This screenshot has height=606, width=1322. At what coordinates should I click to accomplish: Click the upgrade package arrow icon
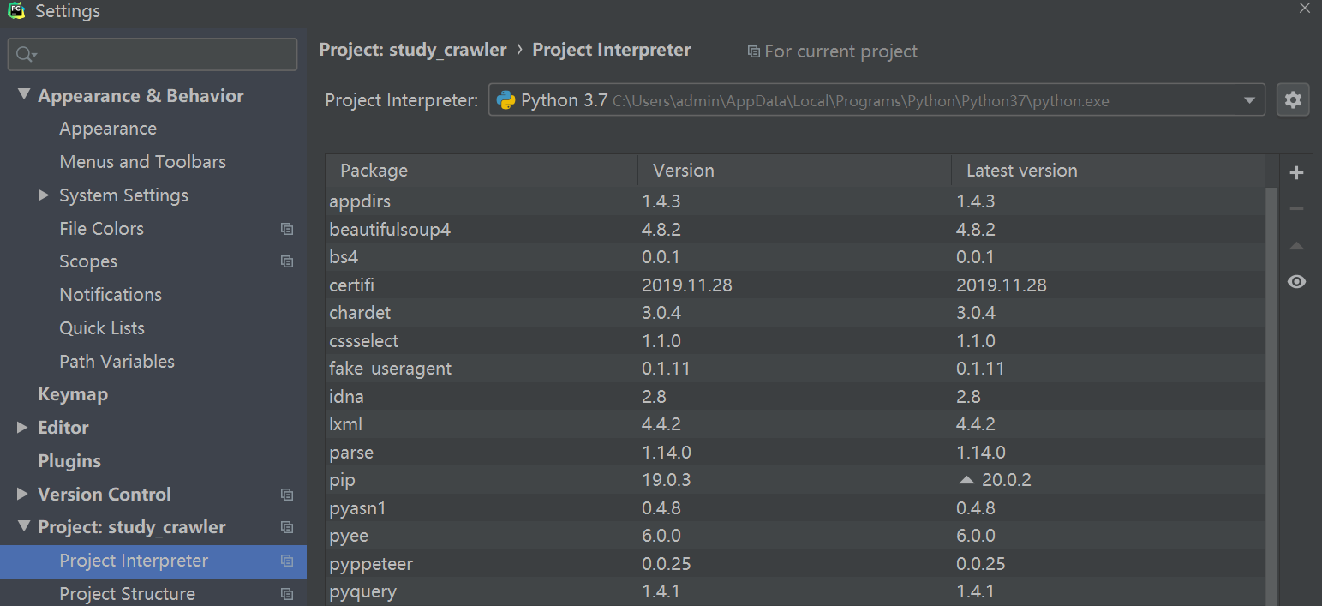tap(1296, 246)
